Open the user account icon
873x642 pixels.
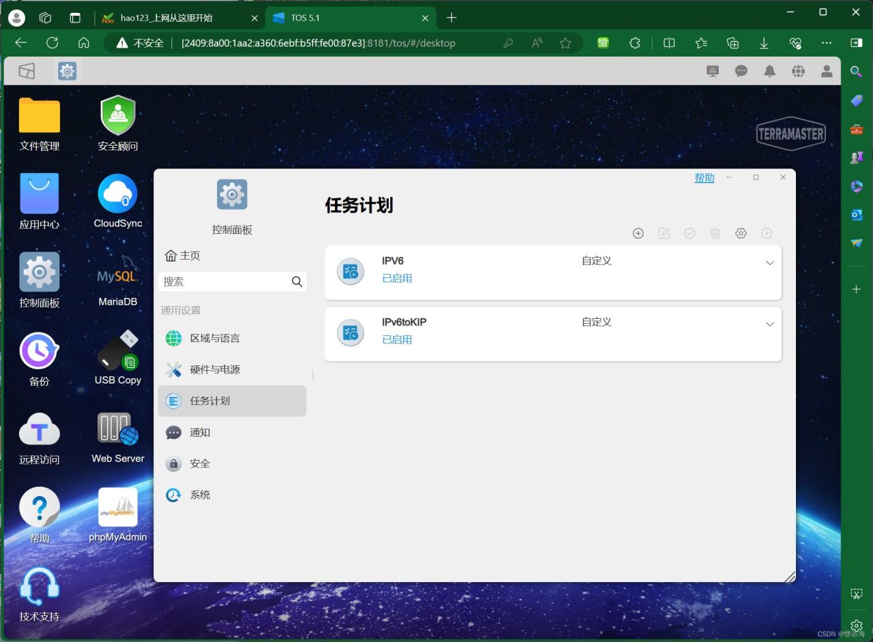click(827, 71)
